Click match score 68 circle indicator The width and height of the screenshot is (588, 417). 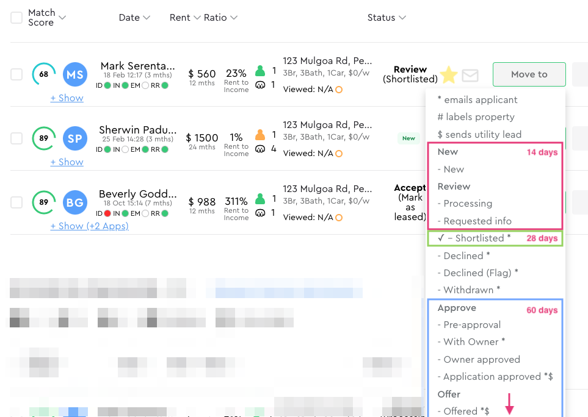pyautogui.click(x=43, y=74)
